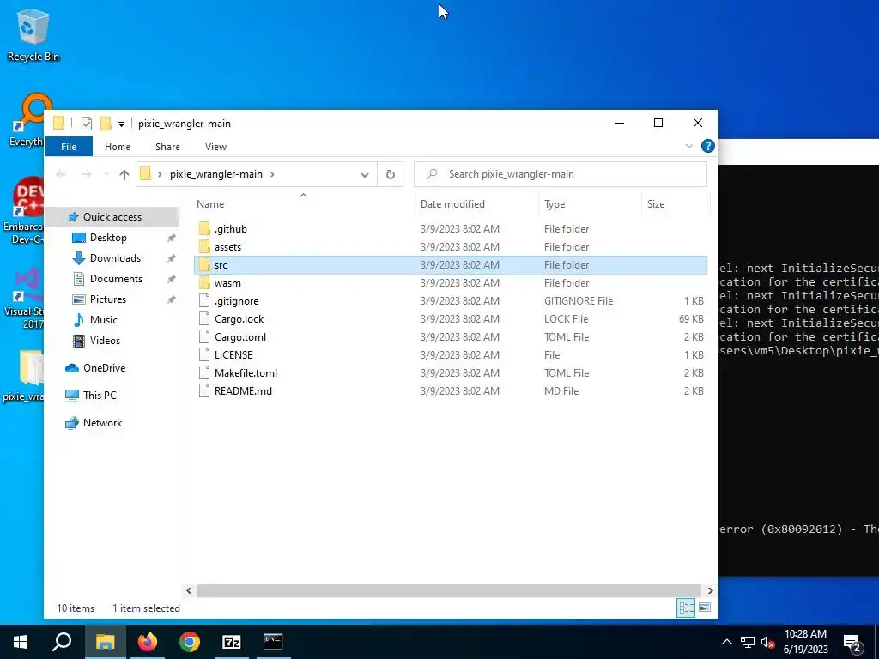Select the wasm folder
The image size is (879, 659).
tap(451, 283)
